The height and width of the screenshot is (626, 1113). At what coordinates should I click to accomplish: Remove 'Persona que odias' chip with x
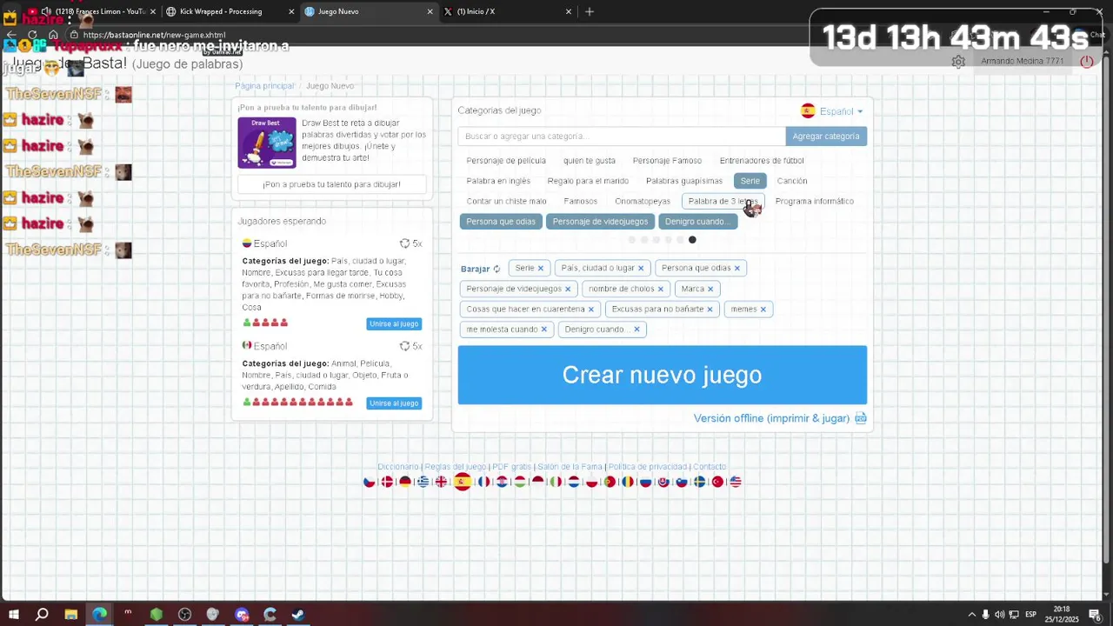[736, 269]
